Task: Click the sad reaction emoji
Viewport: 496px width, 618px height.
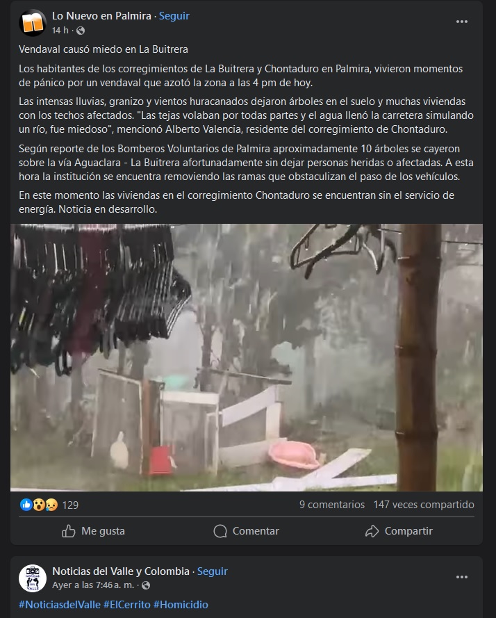Action: pyautogui.click(x=51, y=505)
